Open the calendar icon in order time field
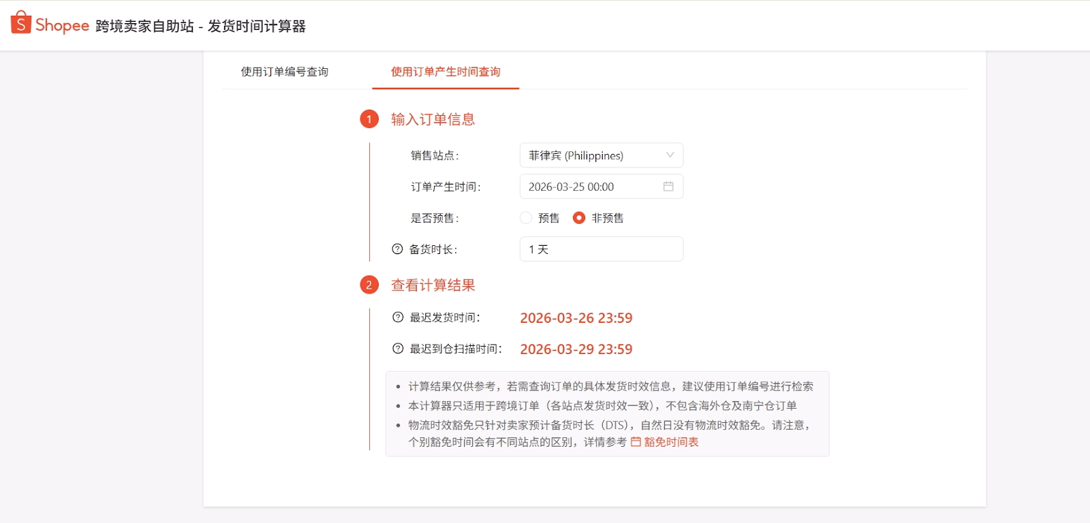Image resolution: width=1090 pixels, height=523 pixels. pos(668,187)
